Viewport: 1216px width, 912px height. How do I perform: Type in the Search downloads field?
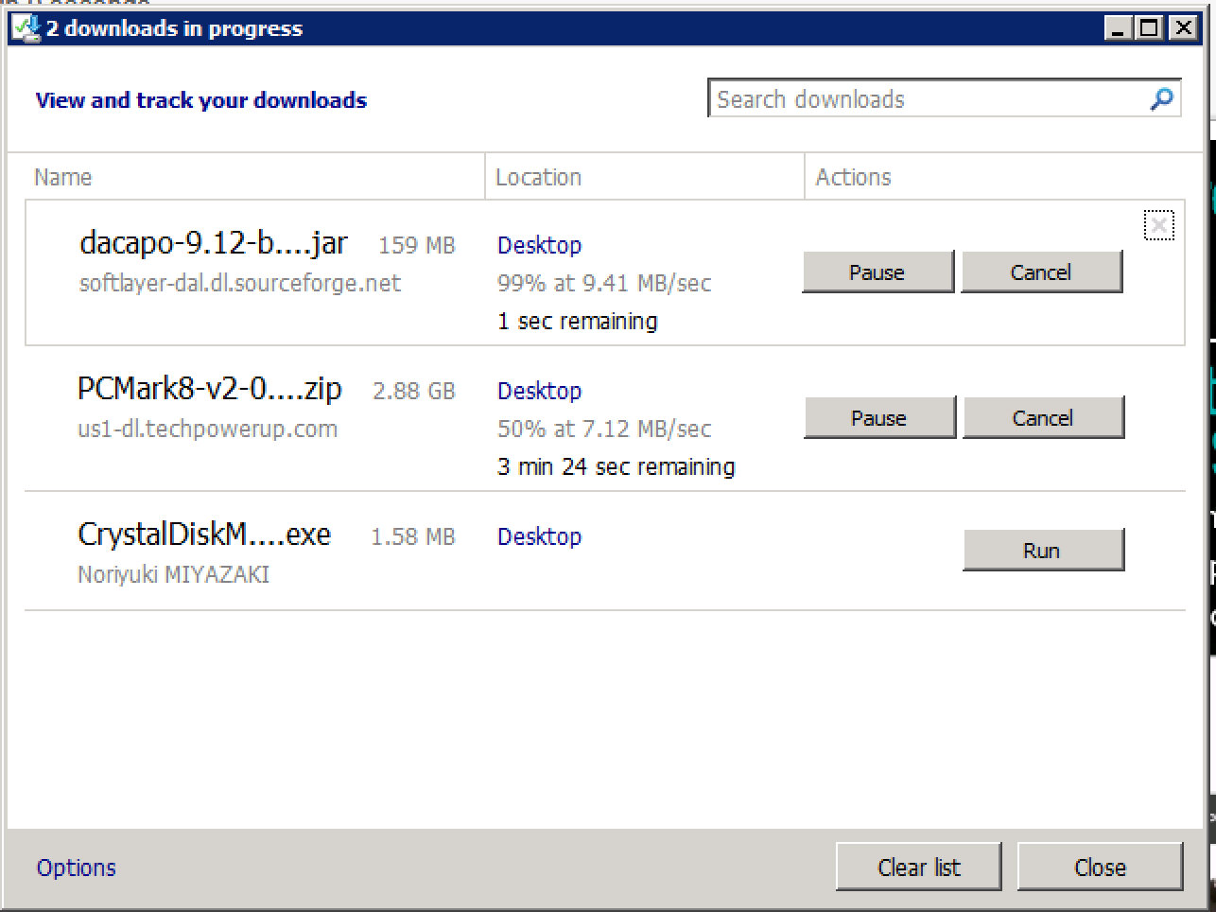[927, 99]
